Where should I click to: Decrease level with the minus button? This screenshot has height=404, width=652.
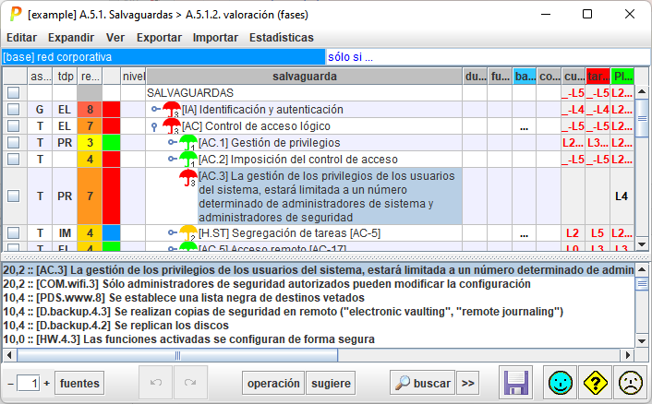10,383
